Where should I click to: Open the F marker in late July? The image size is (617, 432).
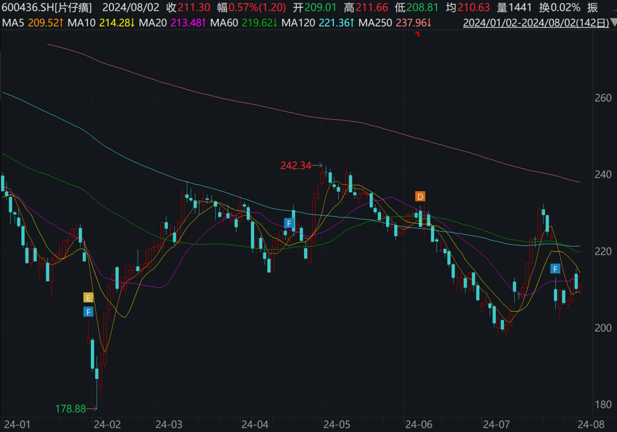(555, 268)
